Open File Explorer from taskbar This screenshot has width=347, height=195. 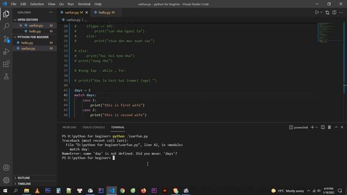coord(27,191)
